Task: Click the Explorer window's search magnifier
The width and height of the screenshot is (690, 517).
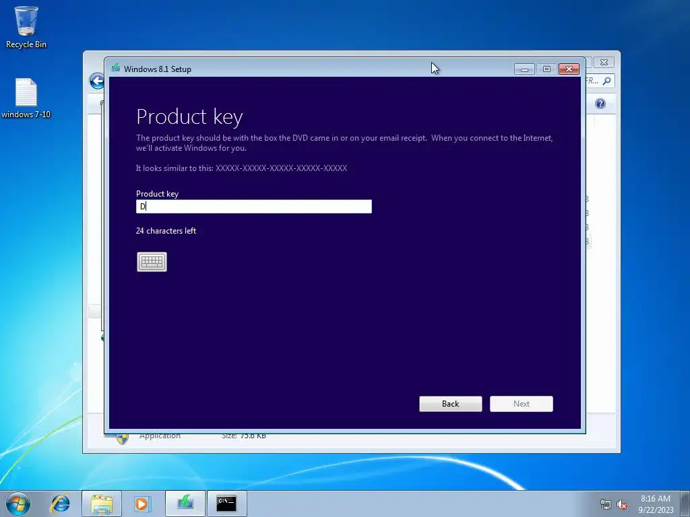Action: click(607, 81)
